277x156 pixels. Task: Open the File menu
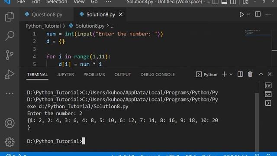pyautogui.click(x=21, y=2)
